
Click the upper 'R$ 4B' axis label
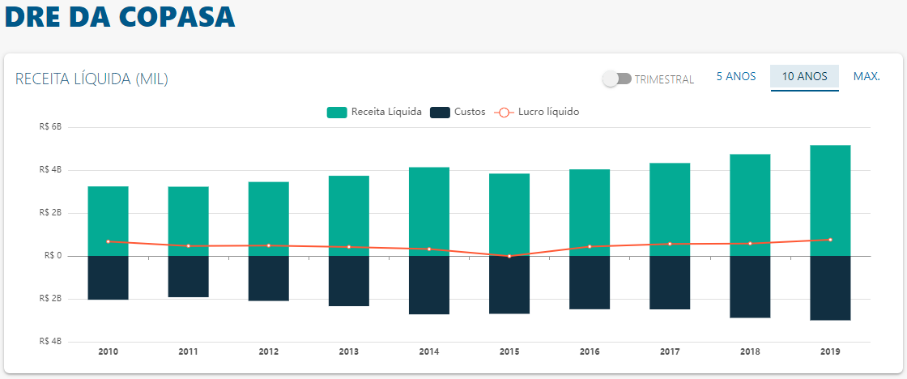click(52, 170)
